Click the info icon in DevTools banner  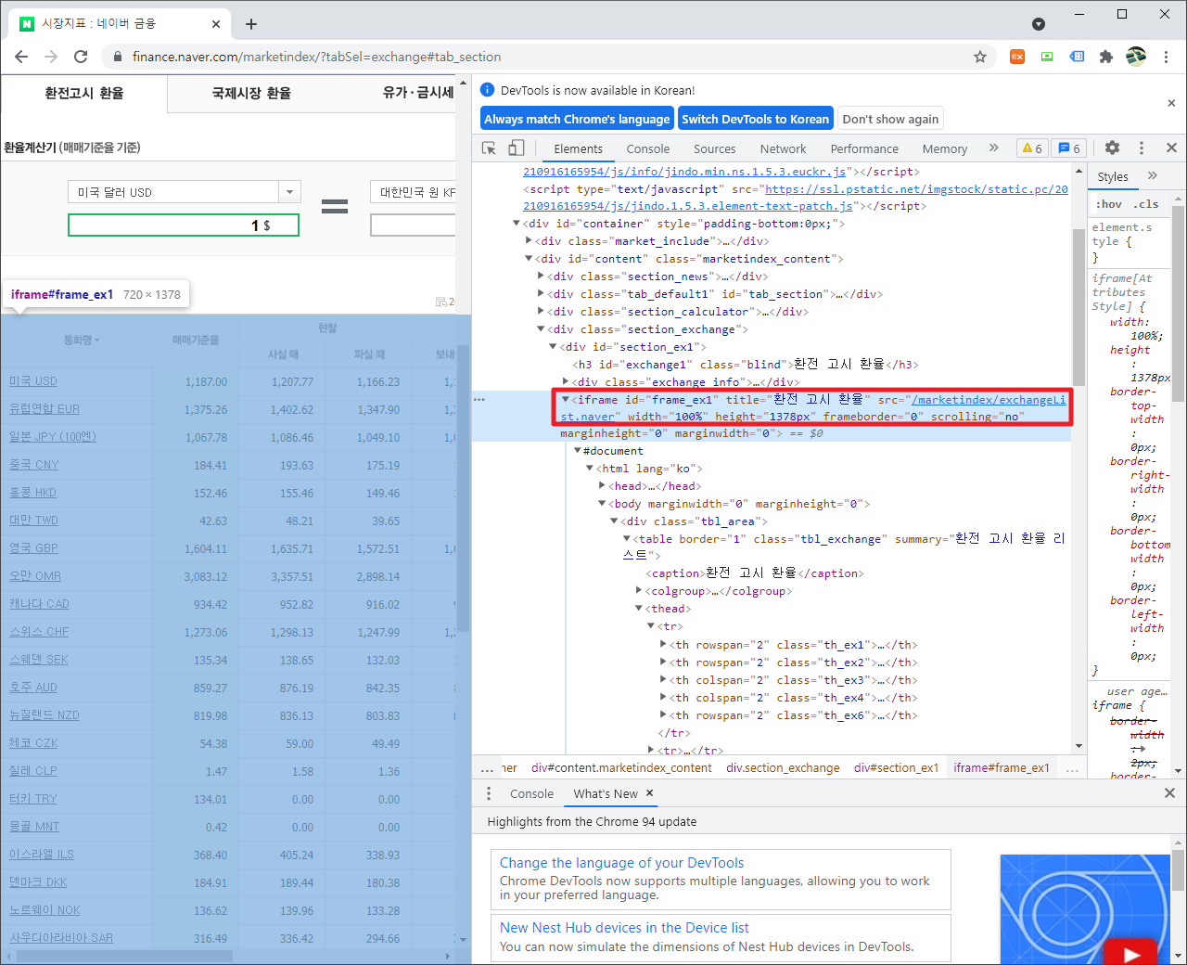point(488,90)
